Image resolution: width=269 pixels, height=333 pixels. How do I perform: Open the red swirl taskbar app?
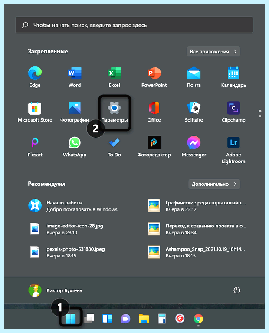pyautogui.click(x=180, y=319)
